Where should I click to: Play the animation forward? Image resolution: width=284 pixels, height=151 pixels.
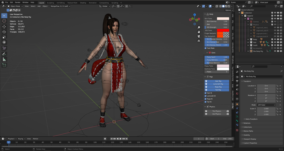121,139
